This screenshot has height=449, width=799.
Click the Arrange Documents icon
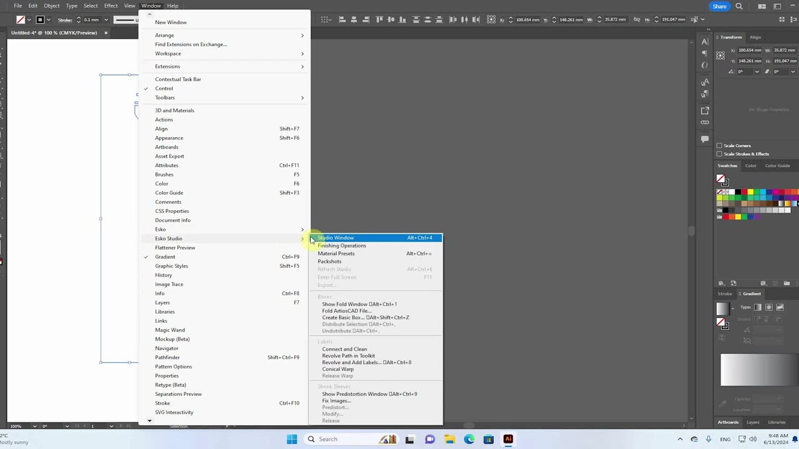click(x=762, y=6)
